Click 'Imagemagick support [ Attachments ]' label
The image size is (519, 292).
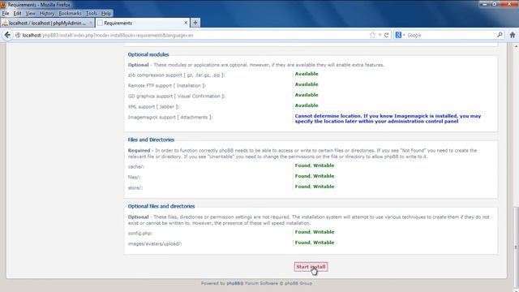tap(170, 117)
